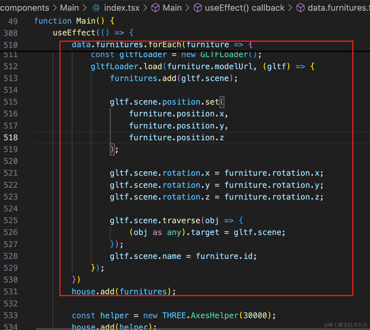Viewport: 370px width, 330px height.
Task: Click line number 518 in the gutter
Action: [11, 138]
